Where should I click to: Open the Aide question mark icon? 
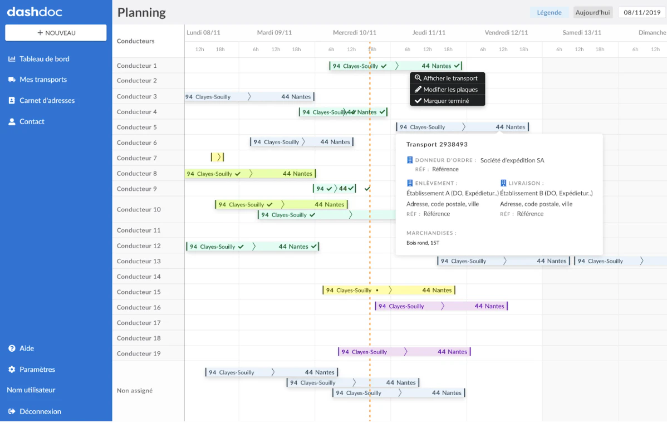[x=12, y=348]
